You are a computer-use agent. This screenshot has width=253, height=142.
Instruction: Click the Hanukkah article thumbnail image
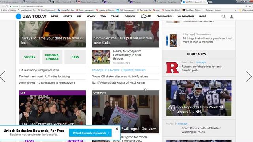tap(173, 40)
